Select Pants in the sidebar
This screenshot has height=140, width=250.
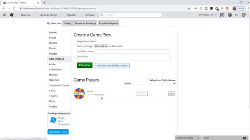click(x=52, y=101)
